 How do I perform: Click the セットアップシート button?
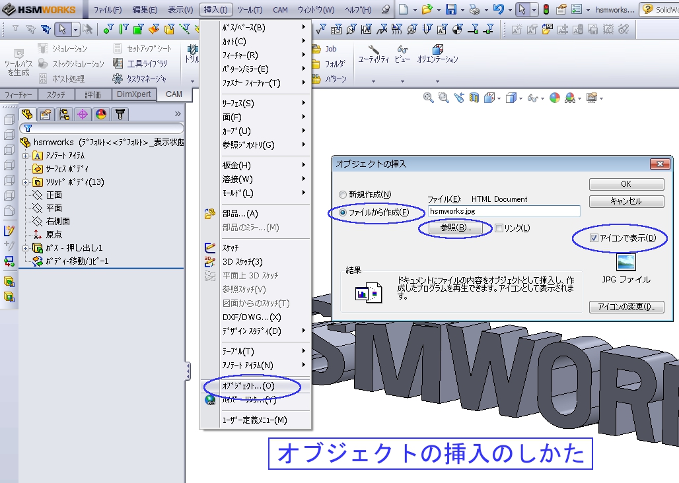pyautogui.click(x=142, y=48)
